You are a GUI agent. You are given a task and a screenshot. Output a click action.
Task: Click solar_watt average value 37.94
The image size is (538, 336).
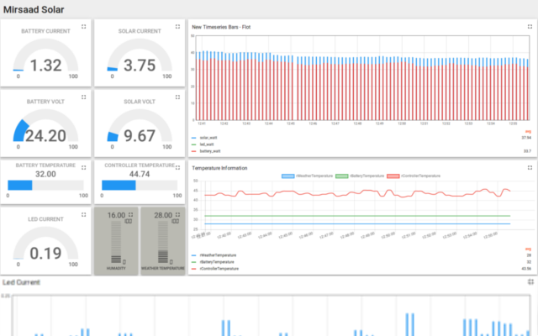tap(526, 138)
